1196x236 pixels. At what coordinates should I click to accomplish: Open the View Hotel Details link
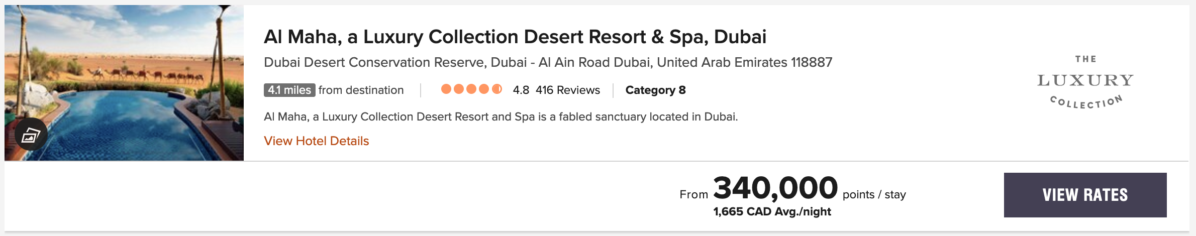coord(316,141)
